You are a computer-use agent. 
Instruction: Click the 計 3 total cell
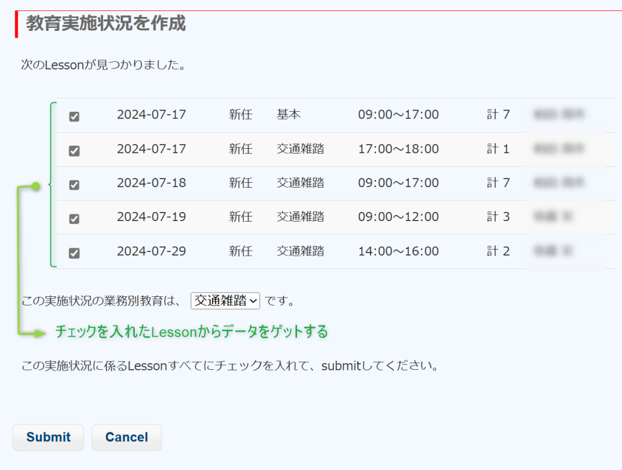tap(497, 217)
